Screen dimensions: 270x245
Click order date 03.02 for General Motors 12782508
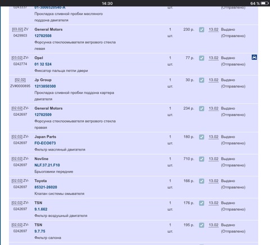coord(17,29)
